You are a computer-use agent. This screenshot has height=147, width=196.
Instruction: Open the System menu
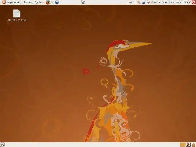tap(39, 2)
